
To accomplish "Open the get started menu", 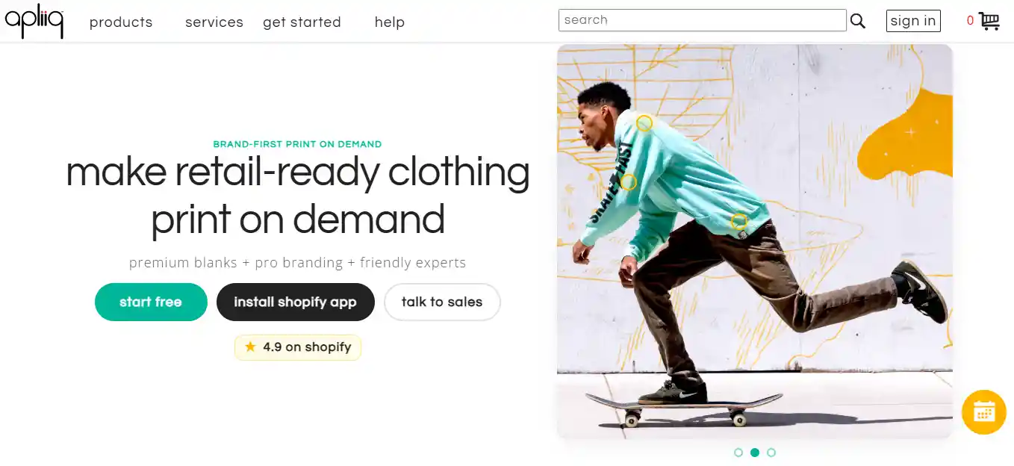I will 302,22.
